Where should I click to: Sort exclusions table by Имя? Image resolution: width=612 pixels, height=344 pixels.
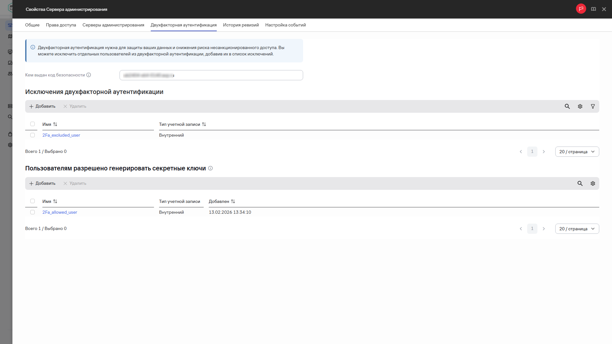(55, 124)
